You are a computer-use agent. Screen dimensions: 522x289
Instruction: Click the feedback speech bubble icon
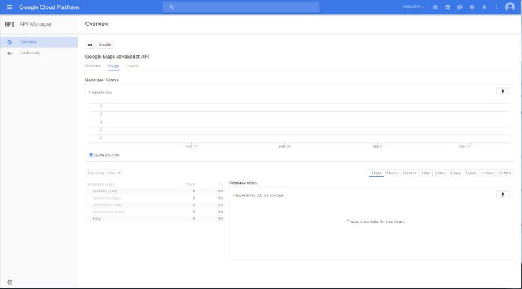coord(460,7)
